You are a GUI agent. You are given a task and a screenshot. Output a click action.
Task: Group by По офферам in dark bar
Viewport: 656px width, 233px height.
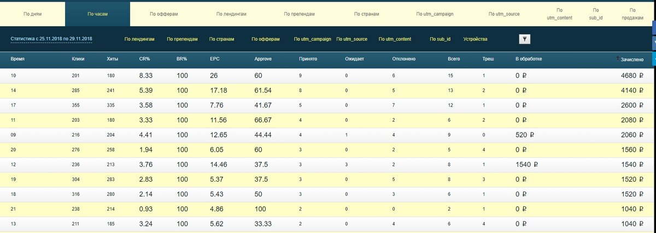(265, 39)
